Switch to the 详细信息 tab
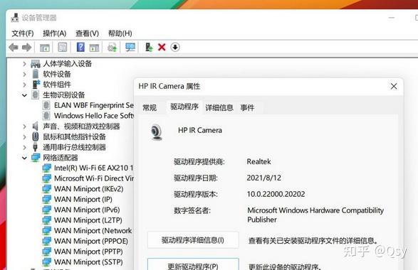The width and height of the screenshot is (418, 270). tap(219, 108)
